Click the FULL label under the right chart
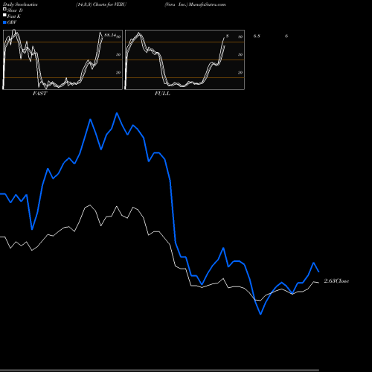This screenshot has width=372, height=372. 162,93
